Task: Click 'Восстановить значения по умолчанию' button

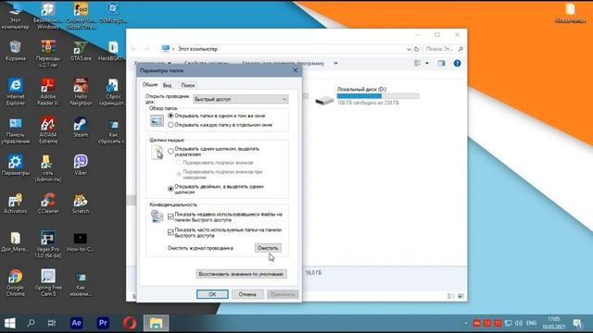Action: [241, 274]
